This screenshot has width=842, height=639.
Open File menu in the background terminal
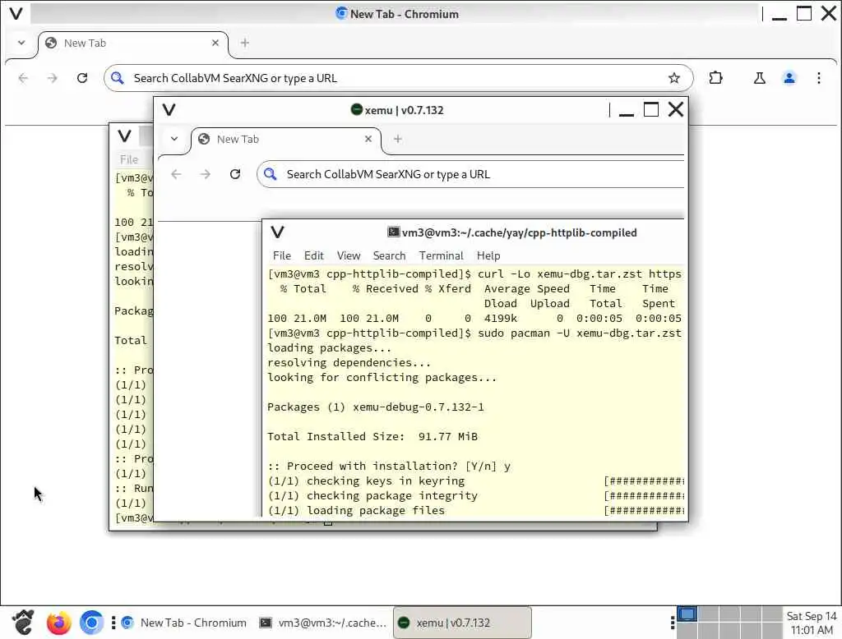[x=129, y=159]
